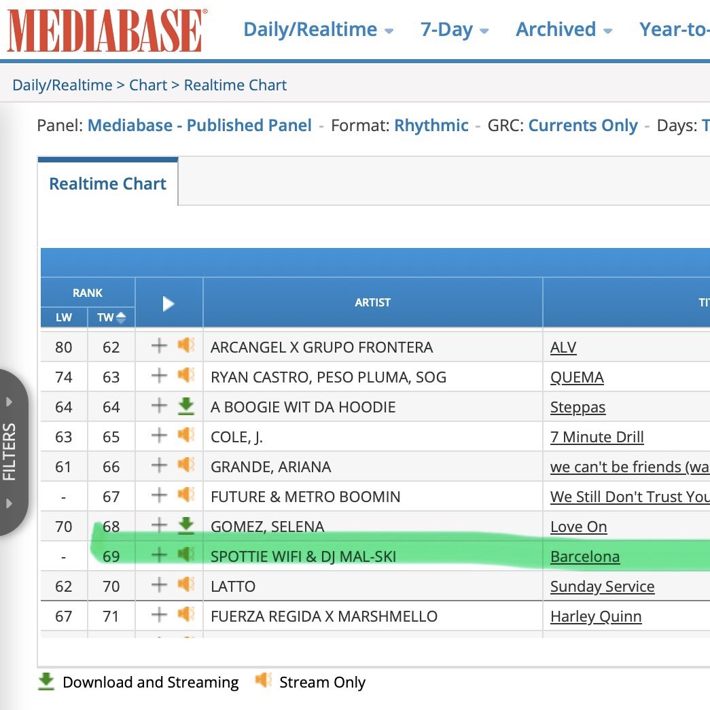
Task: Click Realtime Chart in breadcrumb
Action: point(235,85)
